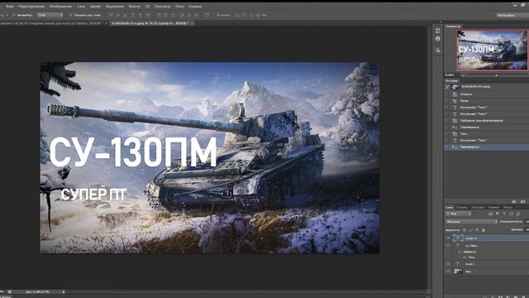529x298 pixels.
Task: Click the Navigator preview thumbnail
Action: pyautogui.click(x=493, y=50)
